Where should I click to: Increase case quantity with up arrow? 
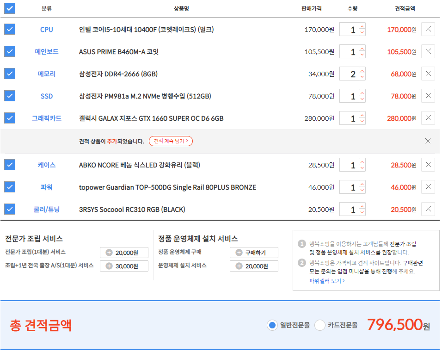point(362,162)
